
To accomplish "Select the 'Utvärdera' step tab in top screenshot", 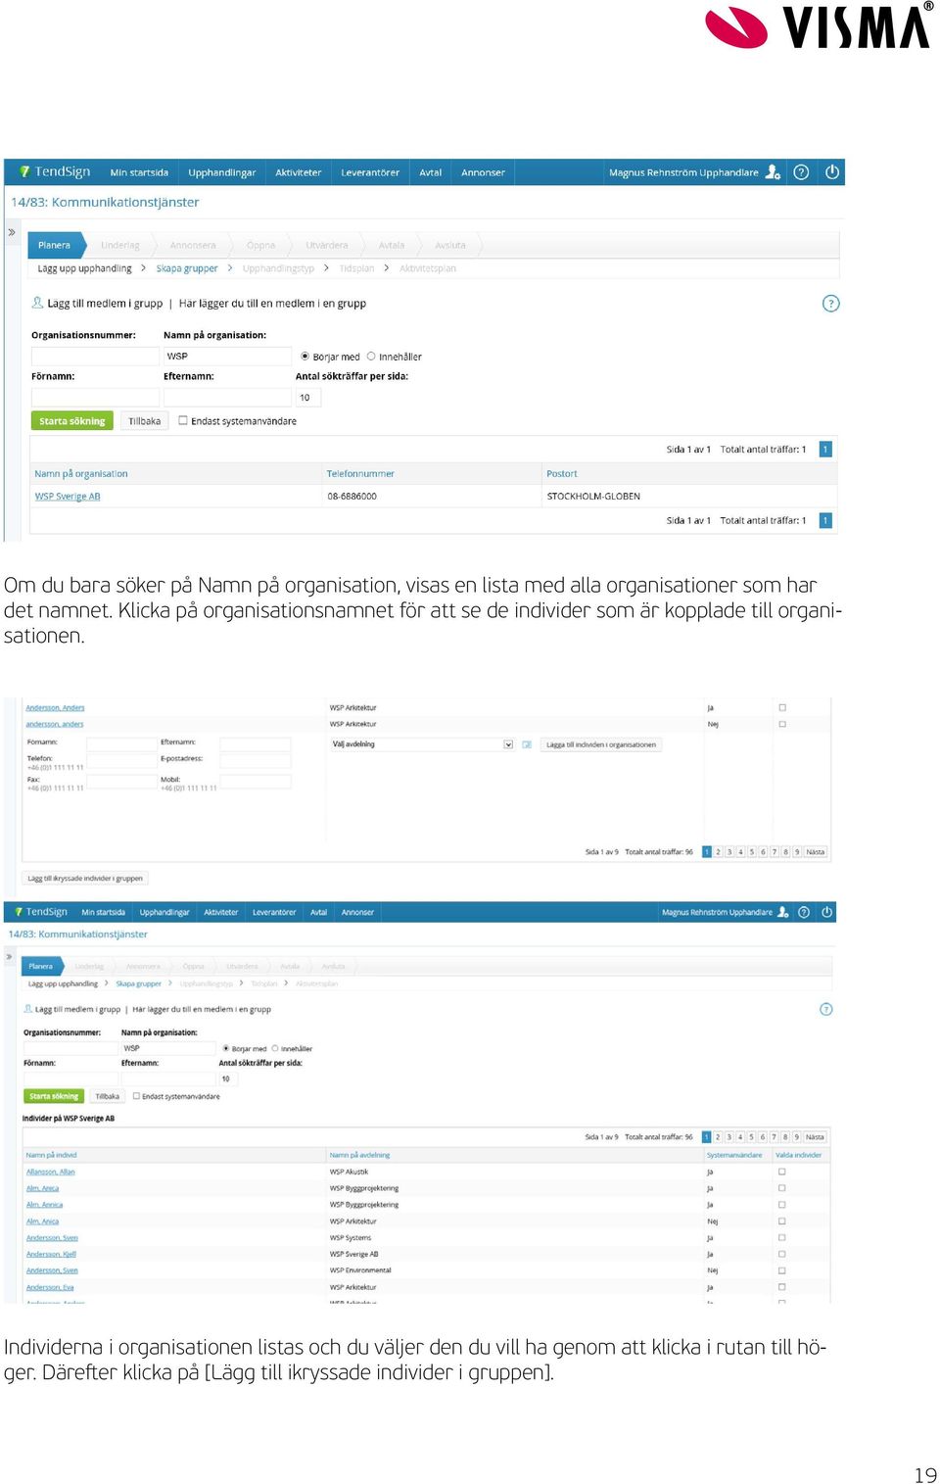I will (326, 245).
